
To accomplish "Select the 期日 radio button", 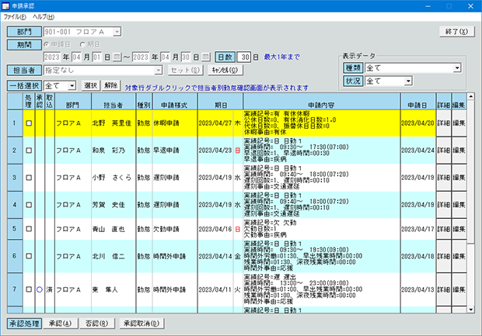I will 82,44.
